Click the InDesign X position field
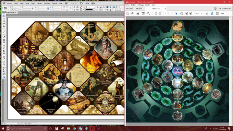 click(15, 7)
